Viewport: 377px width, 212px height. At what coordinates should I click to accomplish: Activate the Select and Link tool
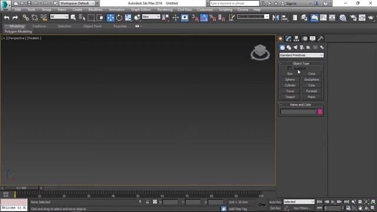point(26,18)
